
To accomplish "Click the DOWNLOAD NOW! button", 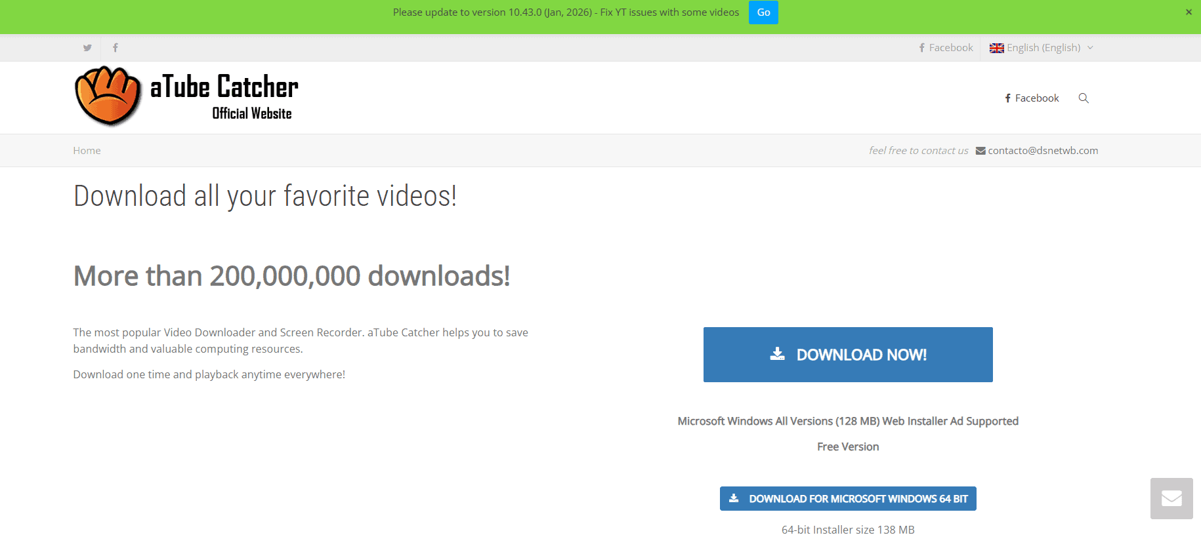I will (x=848, y=355).
